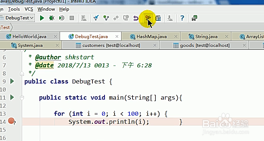Viewport: 264px width, 141px height.
Task: Click the main method name in code
Action: pyautogui.click(x=116, y=98)
